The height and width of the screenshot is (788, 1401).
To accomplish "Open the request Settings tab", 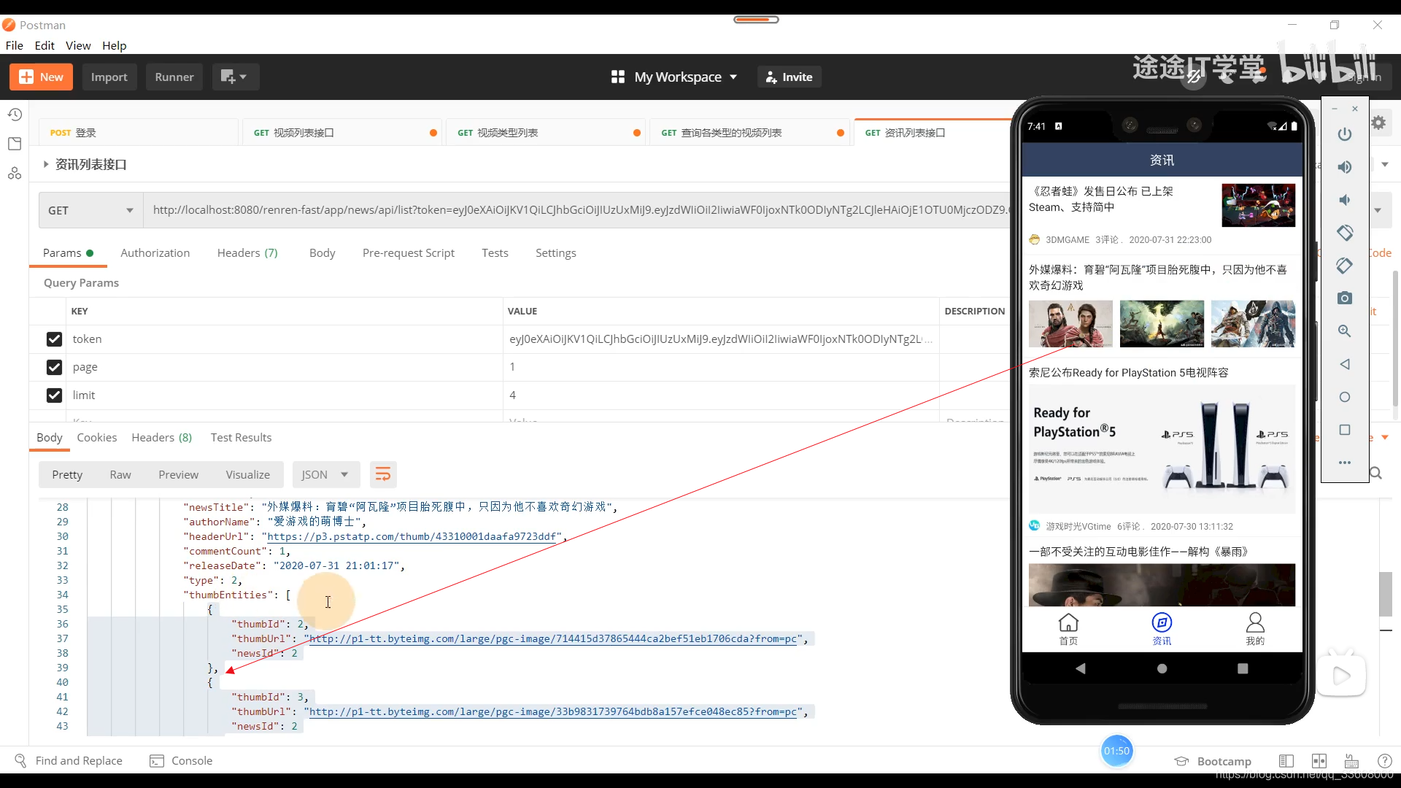I will (555, 252).
